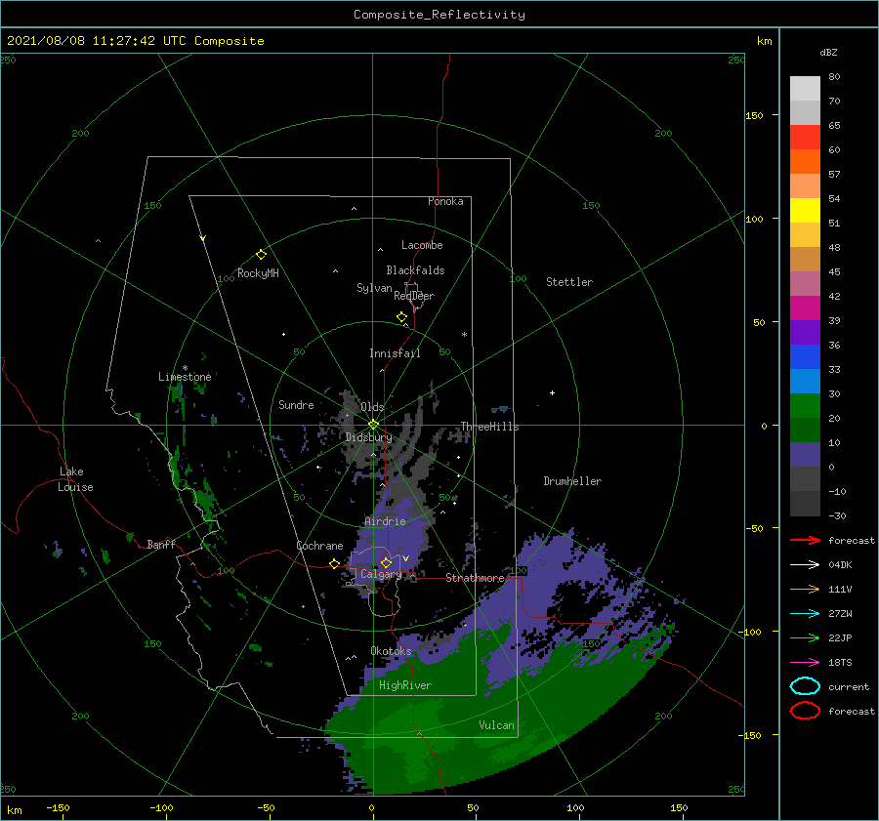Click the white 04DK arrow in legend
The width and height of the screenshot is (879, 821).
pos(806,565)
